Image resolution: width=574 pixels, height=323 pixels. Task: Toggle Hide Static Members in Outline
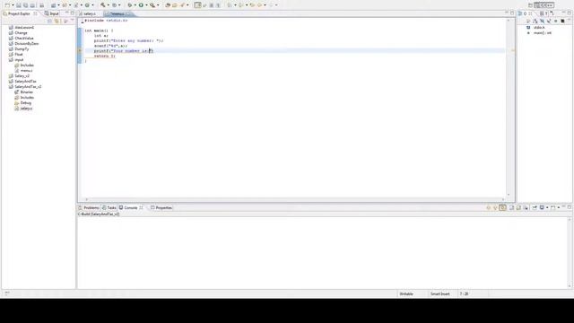[x=549, y=21]
